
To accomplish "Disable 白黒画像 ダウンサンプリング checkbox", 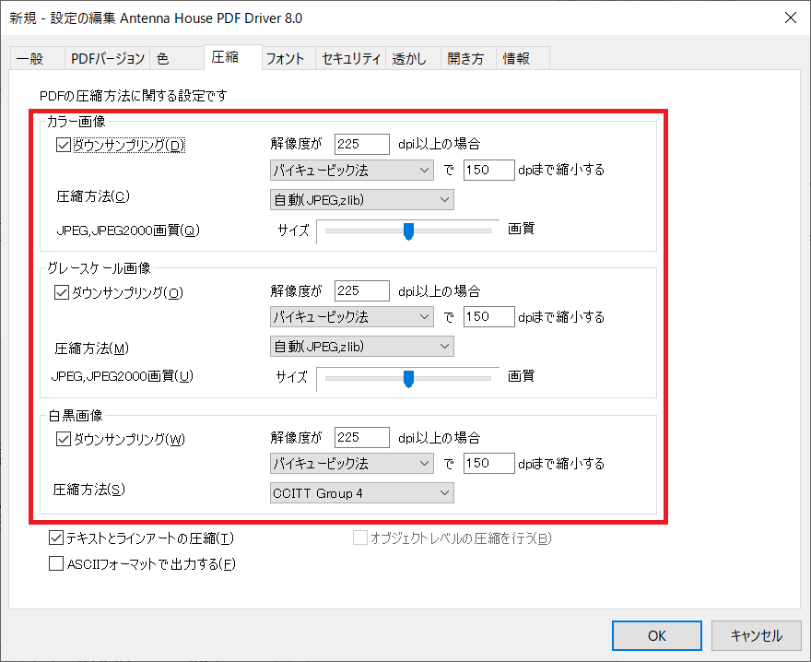I will 64,439.
